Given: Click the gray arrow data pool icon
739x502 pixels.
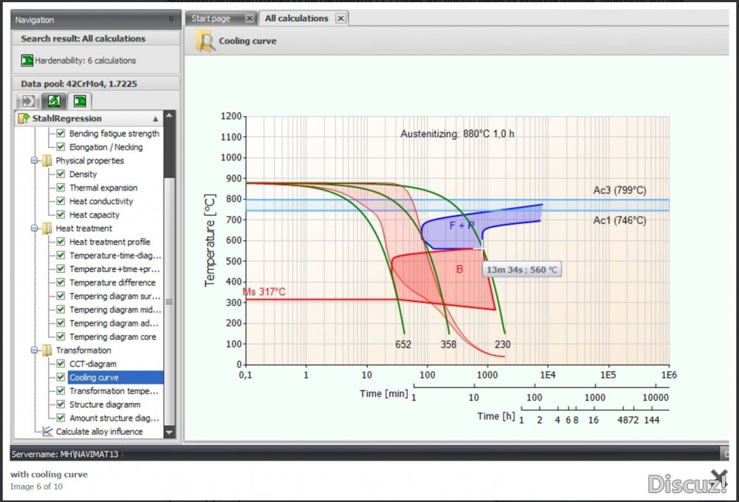Looking at the screenshot, I should coord(28,101).
